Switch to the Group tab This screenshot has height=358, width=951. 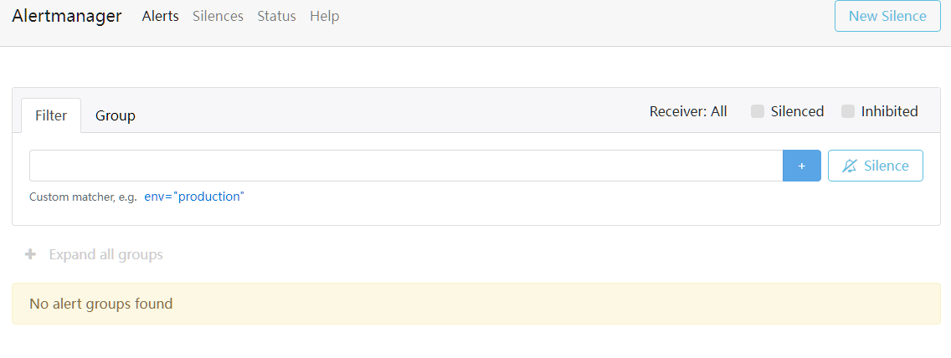(x=116, y=115)
